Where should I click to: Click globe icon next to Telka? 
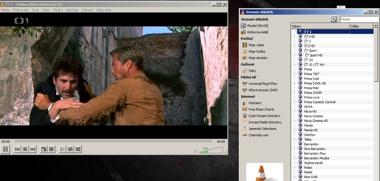pyautogui.click(x=300, y=139)
